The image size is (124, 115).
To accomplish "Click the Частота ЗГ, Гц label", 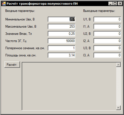I will (16, 41).
